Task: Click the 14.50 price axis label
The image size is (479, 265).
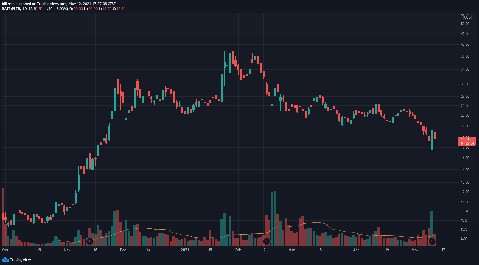Action: coord(465,170)
